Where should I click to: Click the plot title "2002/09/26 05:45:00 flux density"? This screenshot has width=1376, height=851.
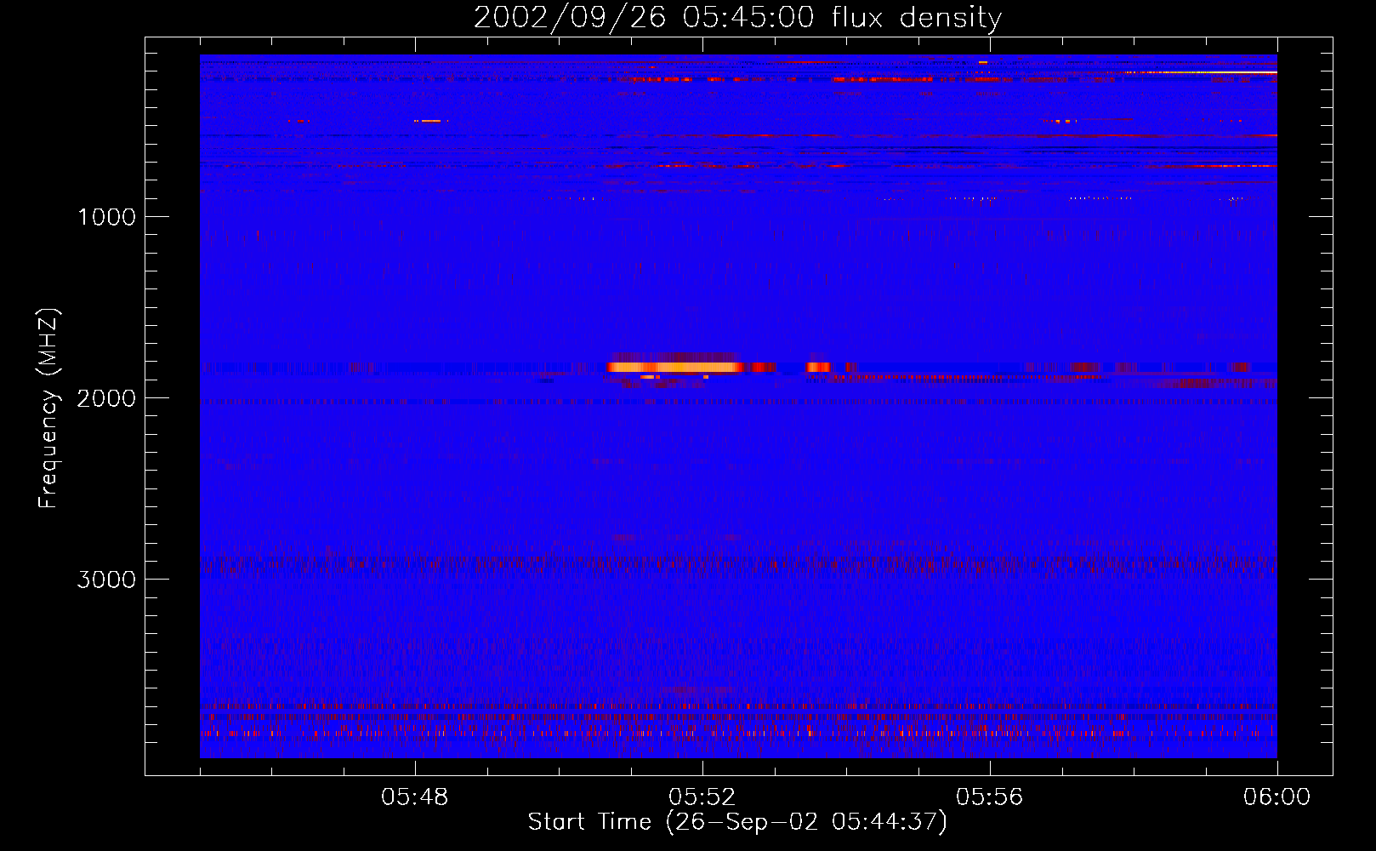coord(737,18)
